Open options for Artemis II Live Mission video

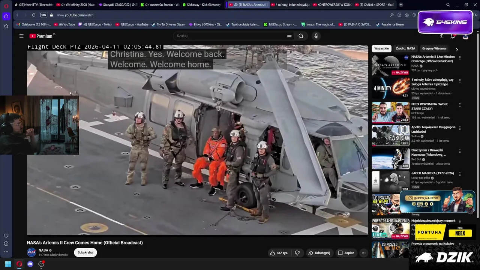(460, 58)
